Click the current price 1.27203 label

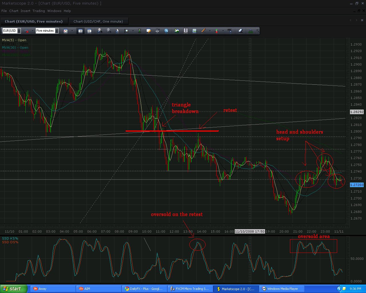coord(357,185)
